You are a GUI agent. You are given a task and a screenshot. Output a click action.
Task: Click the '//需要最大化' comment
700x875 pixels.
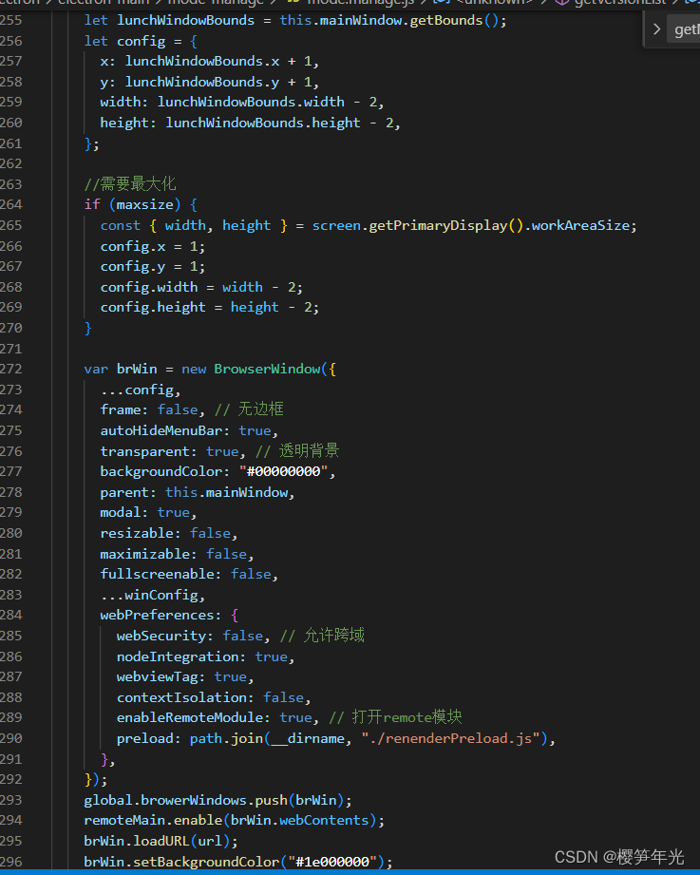(130, 183)
